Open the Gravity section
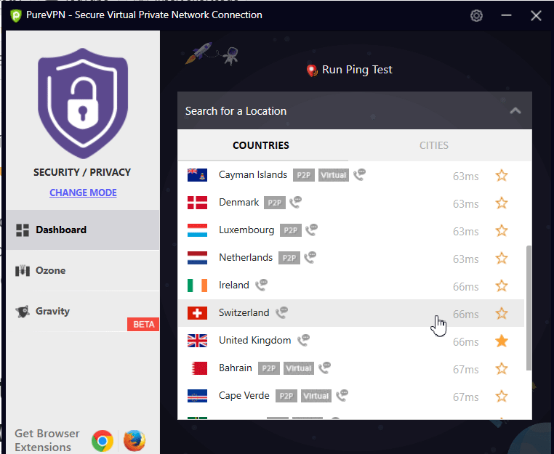This screenshot has width=554, height=454. click(x=83, y=312)
